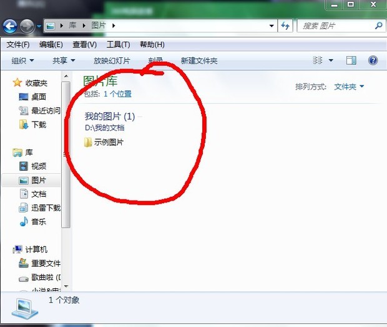Click the folder icon beside 下载
Image resolution: width=387 pixels, height=327 pixels.
[x=24, y=125]
